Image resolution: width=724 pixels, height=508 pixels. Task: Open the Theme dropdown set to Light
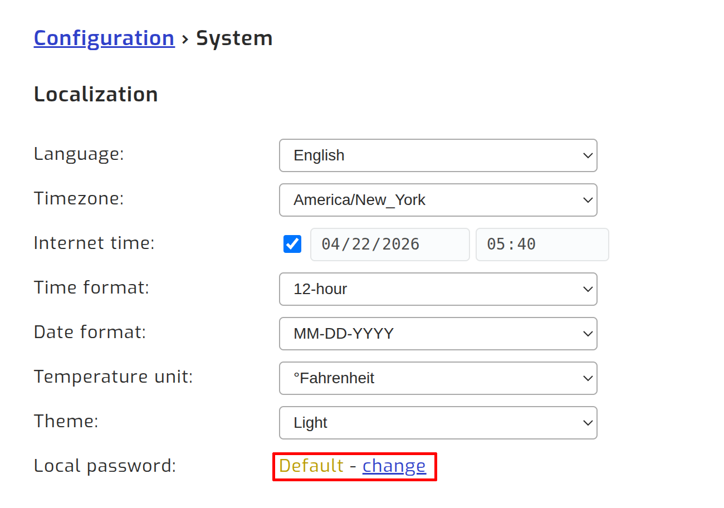point(438,423)
